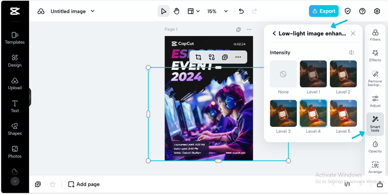Image resolution: width=388 pixels, height=194 pixels.
Task: Click the add page copy icon at bottom left
Action: pyautogui.click(x=38, y=184)
